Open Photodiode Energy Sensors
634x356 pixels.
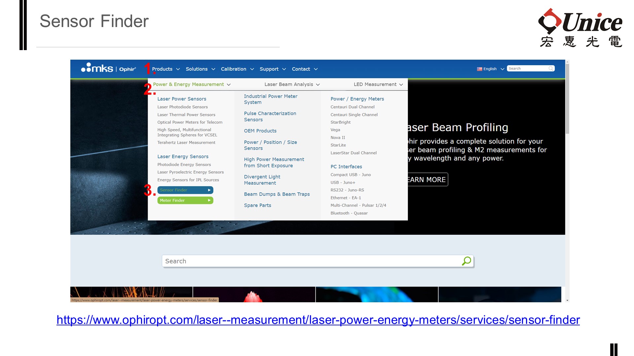pos(184,164)
